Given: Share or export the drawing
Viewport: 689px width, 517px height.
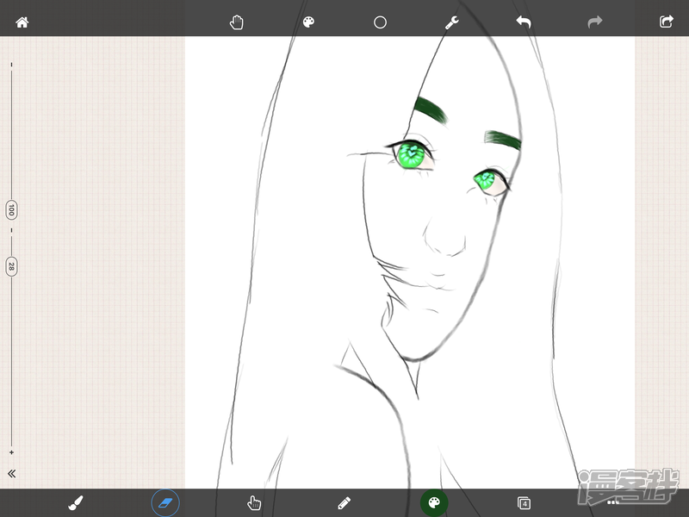Looking at the screenshot, I should click(x=666, y=22).
